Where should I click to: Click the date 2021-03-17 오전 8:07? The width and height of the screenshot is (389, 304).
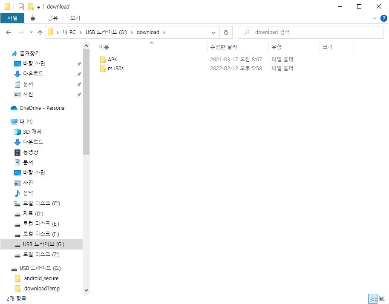[x=236, y=60]
